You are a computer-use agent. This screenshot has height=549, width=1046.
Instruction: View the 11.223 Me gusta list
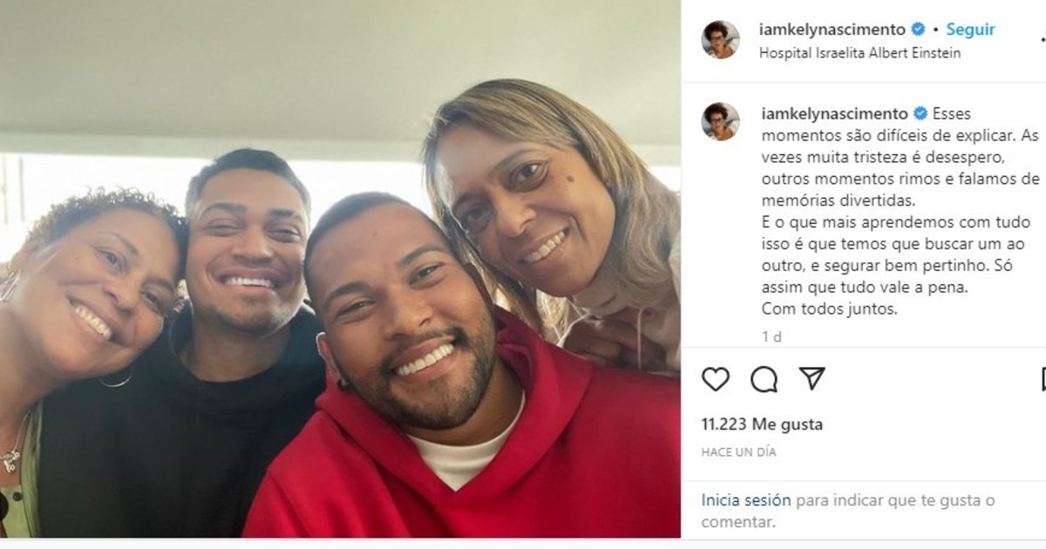click(x=762, y=424)
